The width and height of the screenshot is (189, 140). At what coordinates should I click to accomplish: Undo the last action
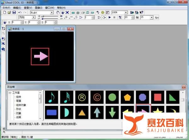[x=20, y=12]
